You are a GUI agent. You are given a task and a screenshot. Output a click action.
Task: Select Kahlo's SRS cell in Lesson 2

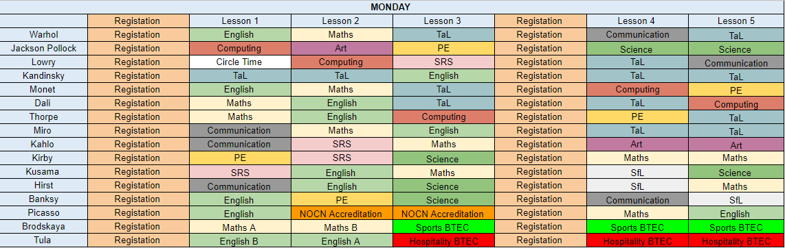[x=342, y=145]
